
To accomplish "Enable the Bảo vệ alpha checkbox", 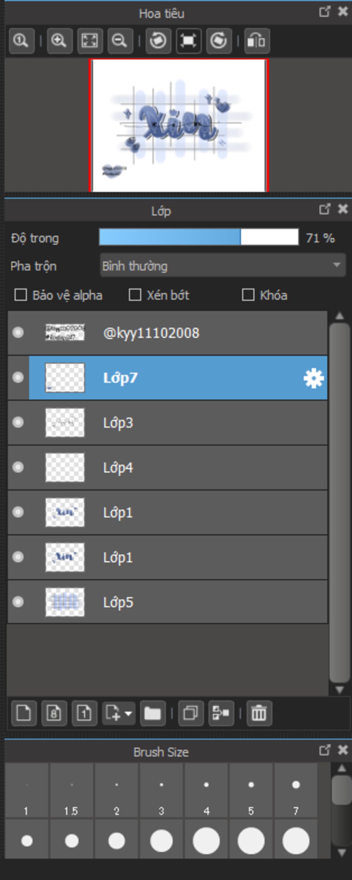I will pyautogui.click(x=21, y=295).
